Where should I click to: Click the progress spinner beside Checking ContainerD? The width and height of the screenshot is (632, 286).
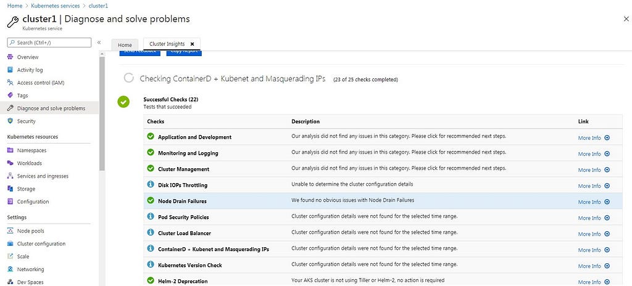[x=128, y=78]
